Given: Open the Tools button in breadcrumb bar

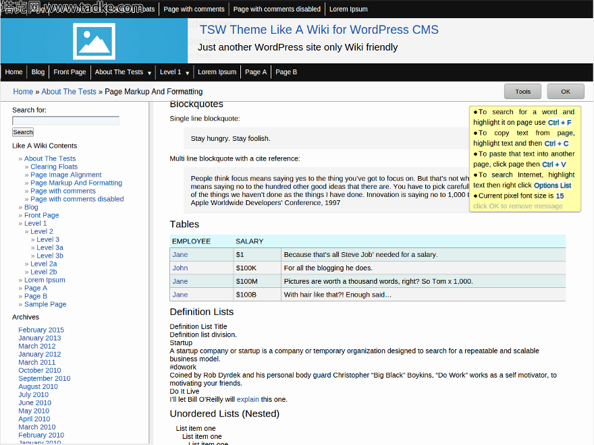Looking at the screenshot, I should pos(522,92).
